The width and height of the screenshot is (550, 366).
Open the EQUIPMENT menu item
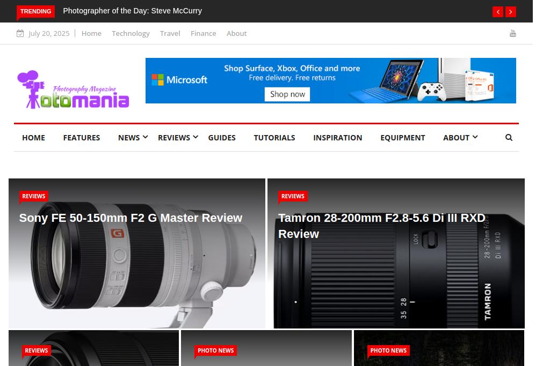coord(403,138)
